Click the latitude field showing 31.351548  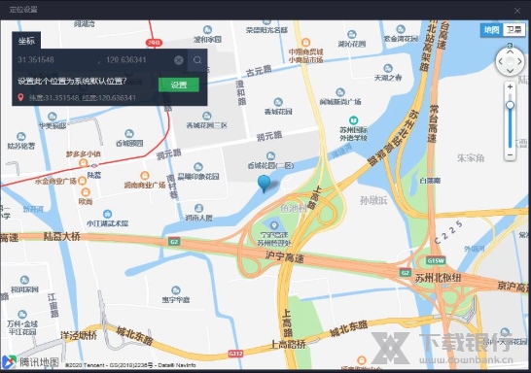tap(54, 60)
